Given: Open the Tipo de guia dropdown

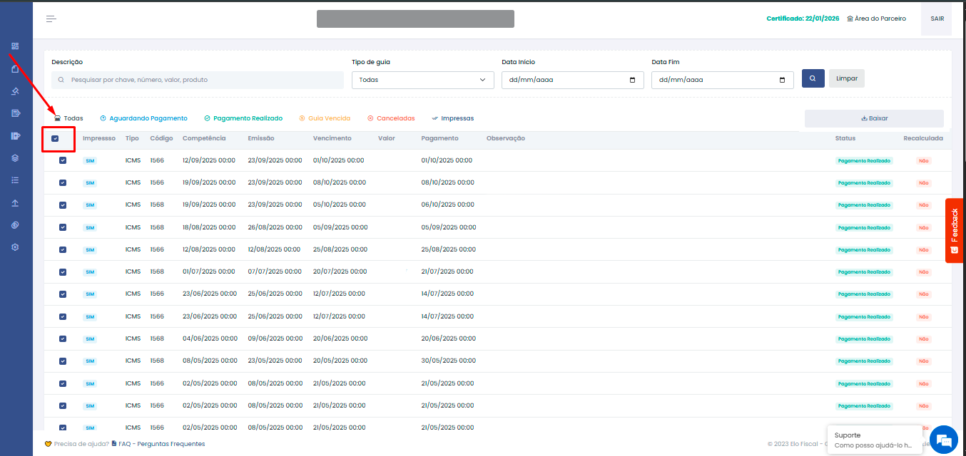Looking at the screenshot, I should [422, 80].
